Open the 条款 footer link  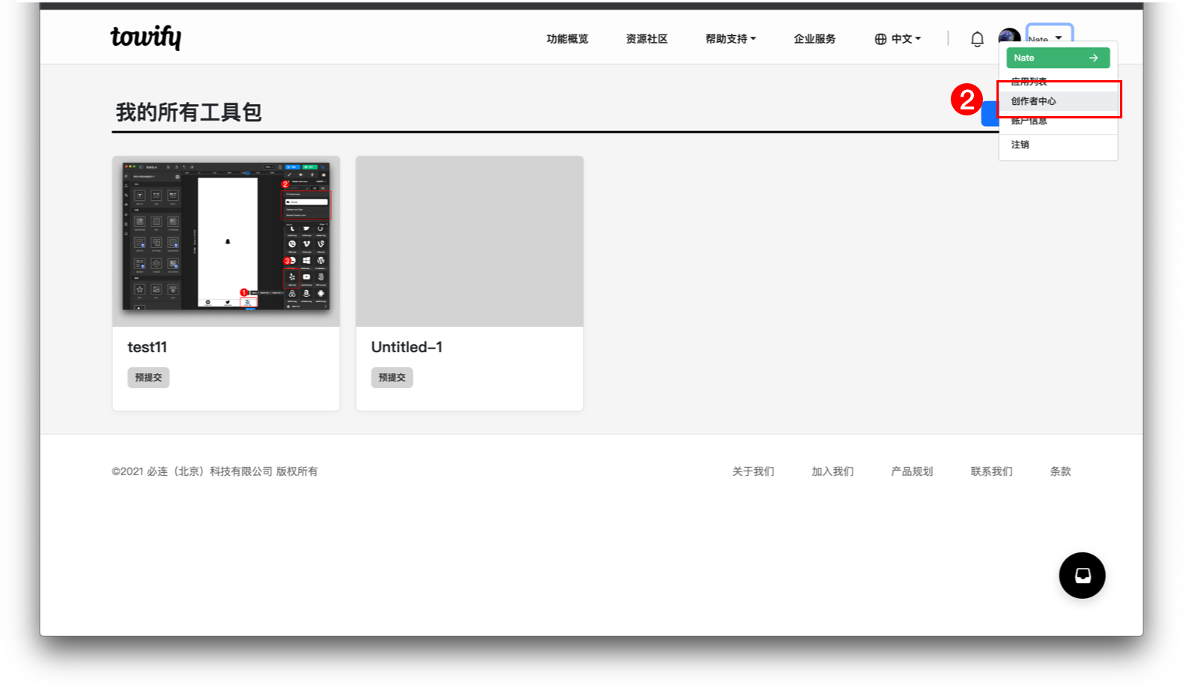pyautogui.click(x=1060, y=471)
